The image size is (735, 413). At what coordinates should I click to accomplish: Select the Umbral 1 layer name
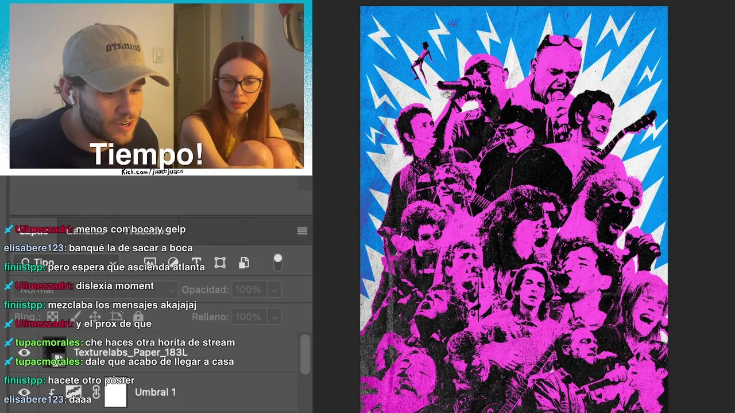point(155,392)
